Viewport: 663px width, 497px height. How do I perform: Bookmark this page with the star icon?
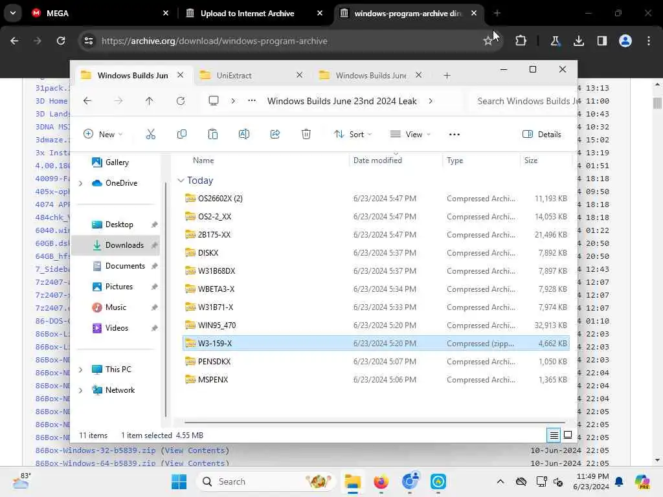click(488, 41)
